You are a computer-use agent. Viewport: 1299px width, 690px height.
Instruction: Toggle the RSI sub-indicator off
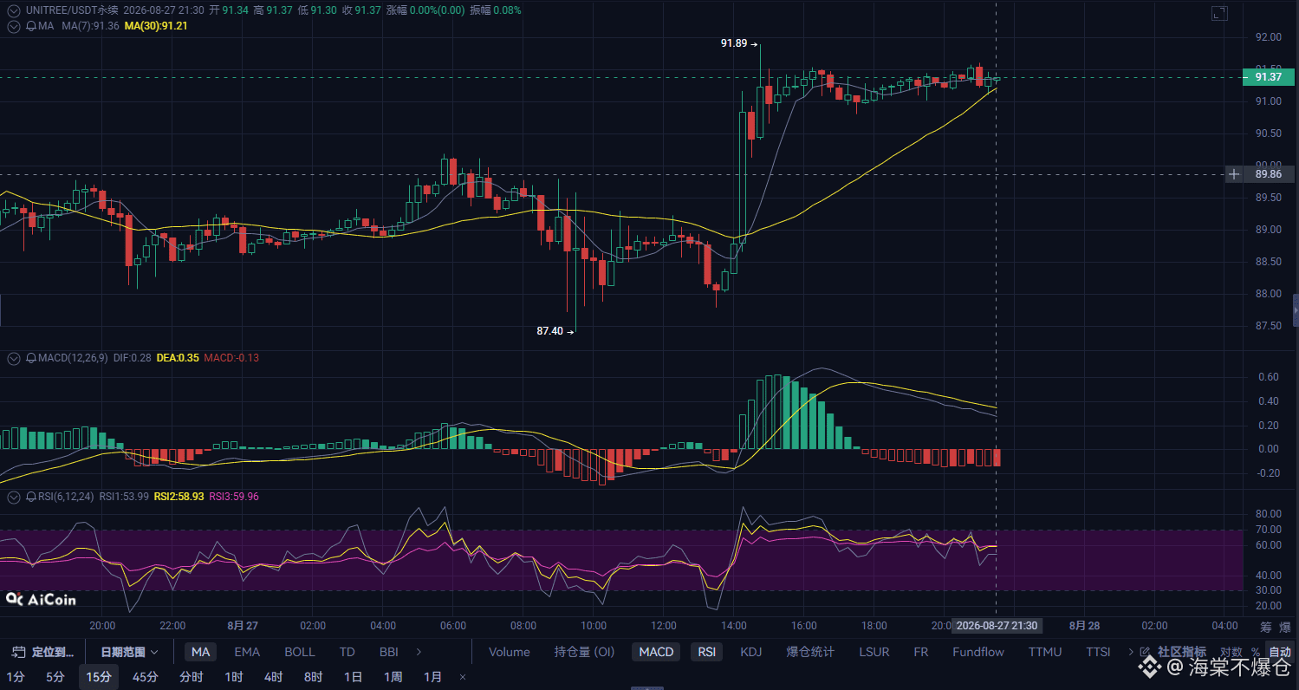(707, 652)
